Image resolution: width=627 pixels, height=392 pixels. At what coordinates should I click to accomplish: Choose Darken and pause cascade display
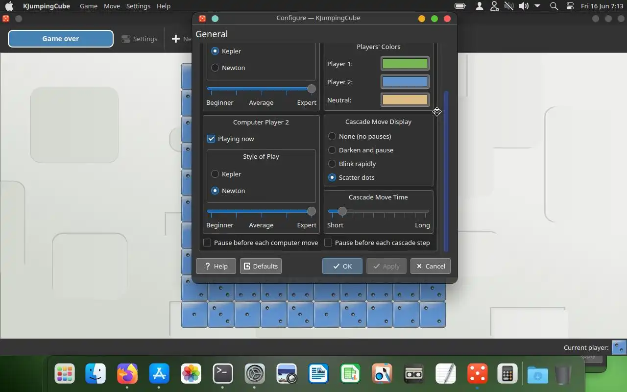point(332,150)
